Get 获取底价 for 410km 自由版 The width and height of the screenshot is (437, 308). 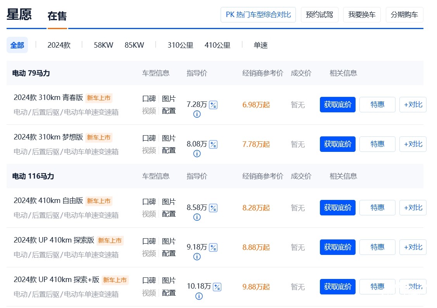click(x=338, y=208)
